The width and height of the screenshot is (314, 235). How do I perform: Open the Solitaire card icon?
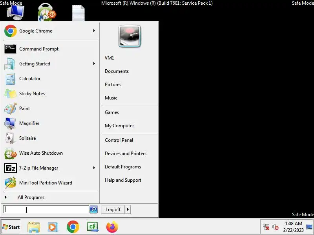coord(9,138)
